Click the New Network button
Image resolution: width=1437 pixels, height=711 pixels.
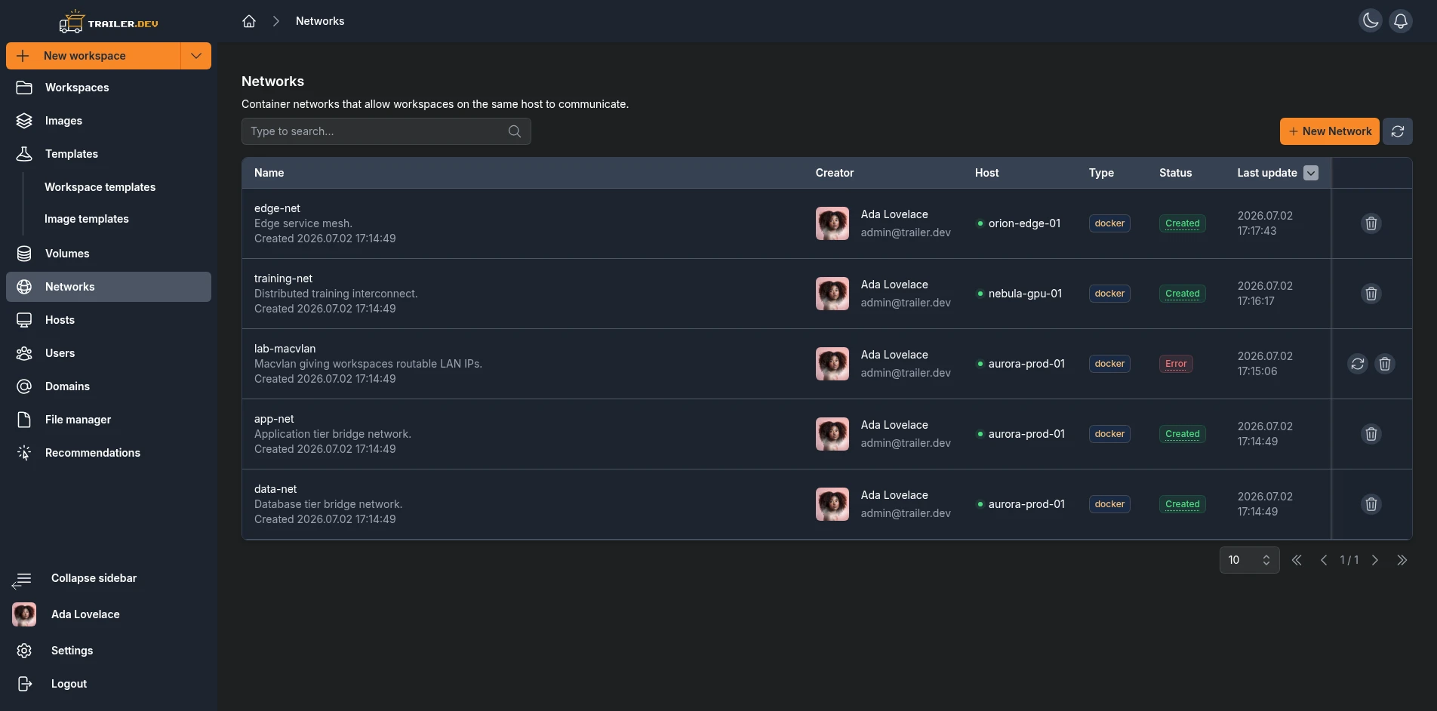coord(1329,131)
